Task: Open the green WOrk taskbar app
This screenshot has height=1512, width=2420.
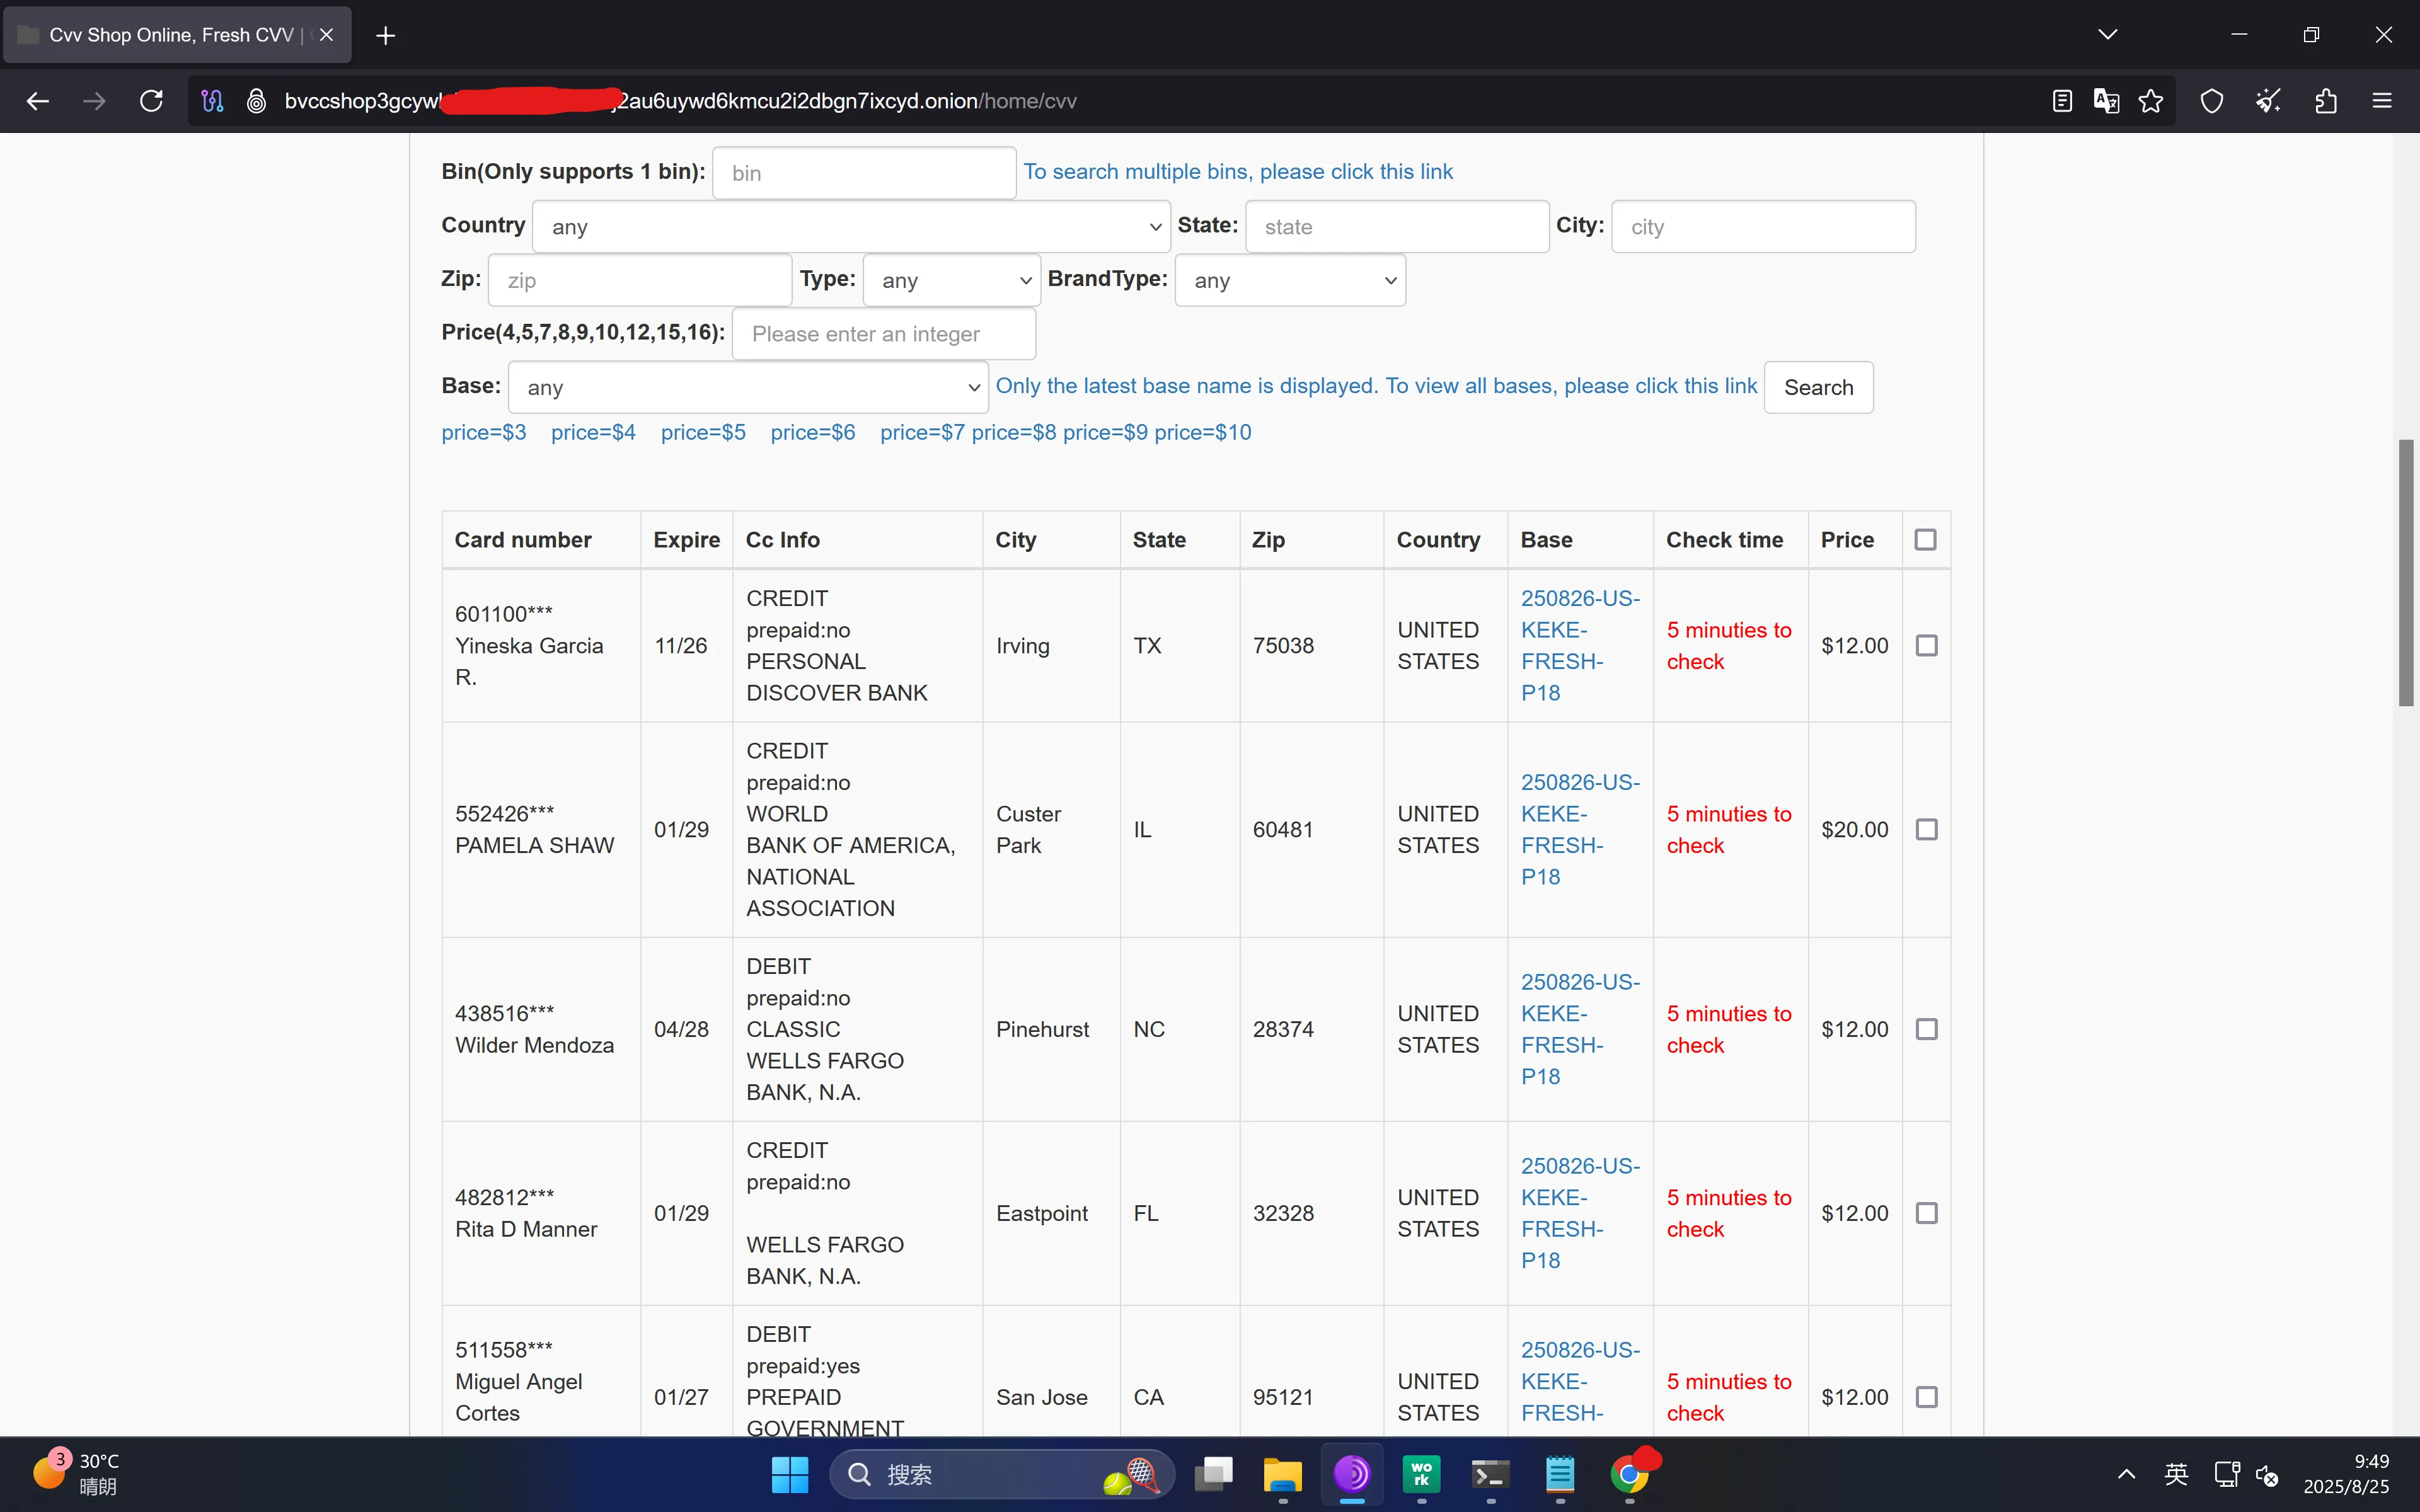Action: click(x=1421, y=1474)
